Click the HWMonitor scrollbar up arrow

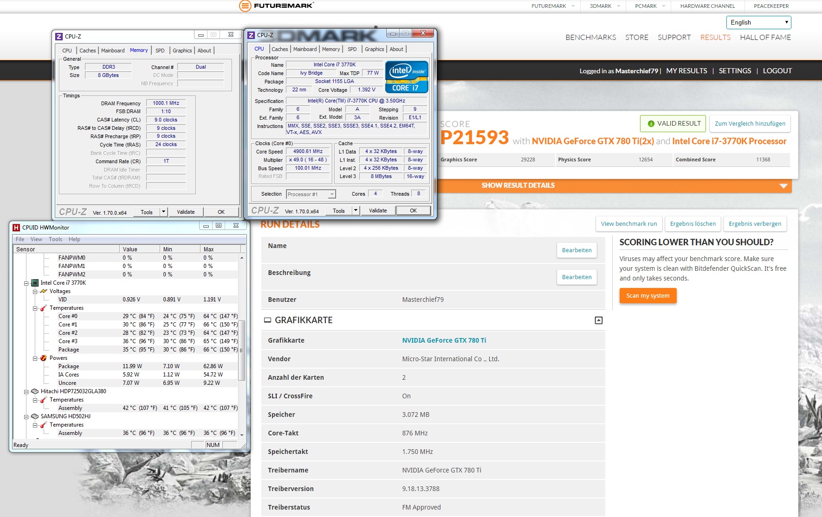[x=241, y=258]
